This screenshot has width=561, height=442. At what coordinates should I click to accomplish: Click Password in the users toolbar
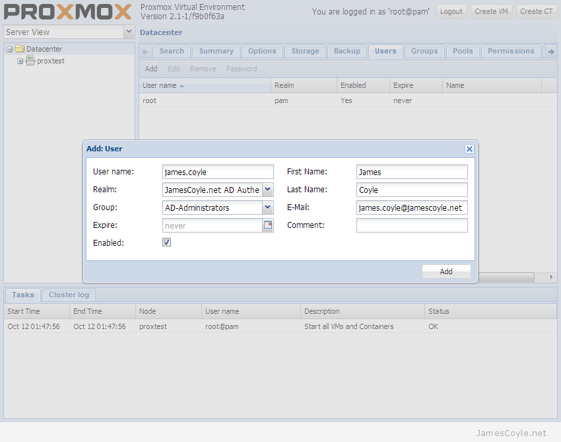point(242,69)
